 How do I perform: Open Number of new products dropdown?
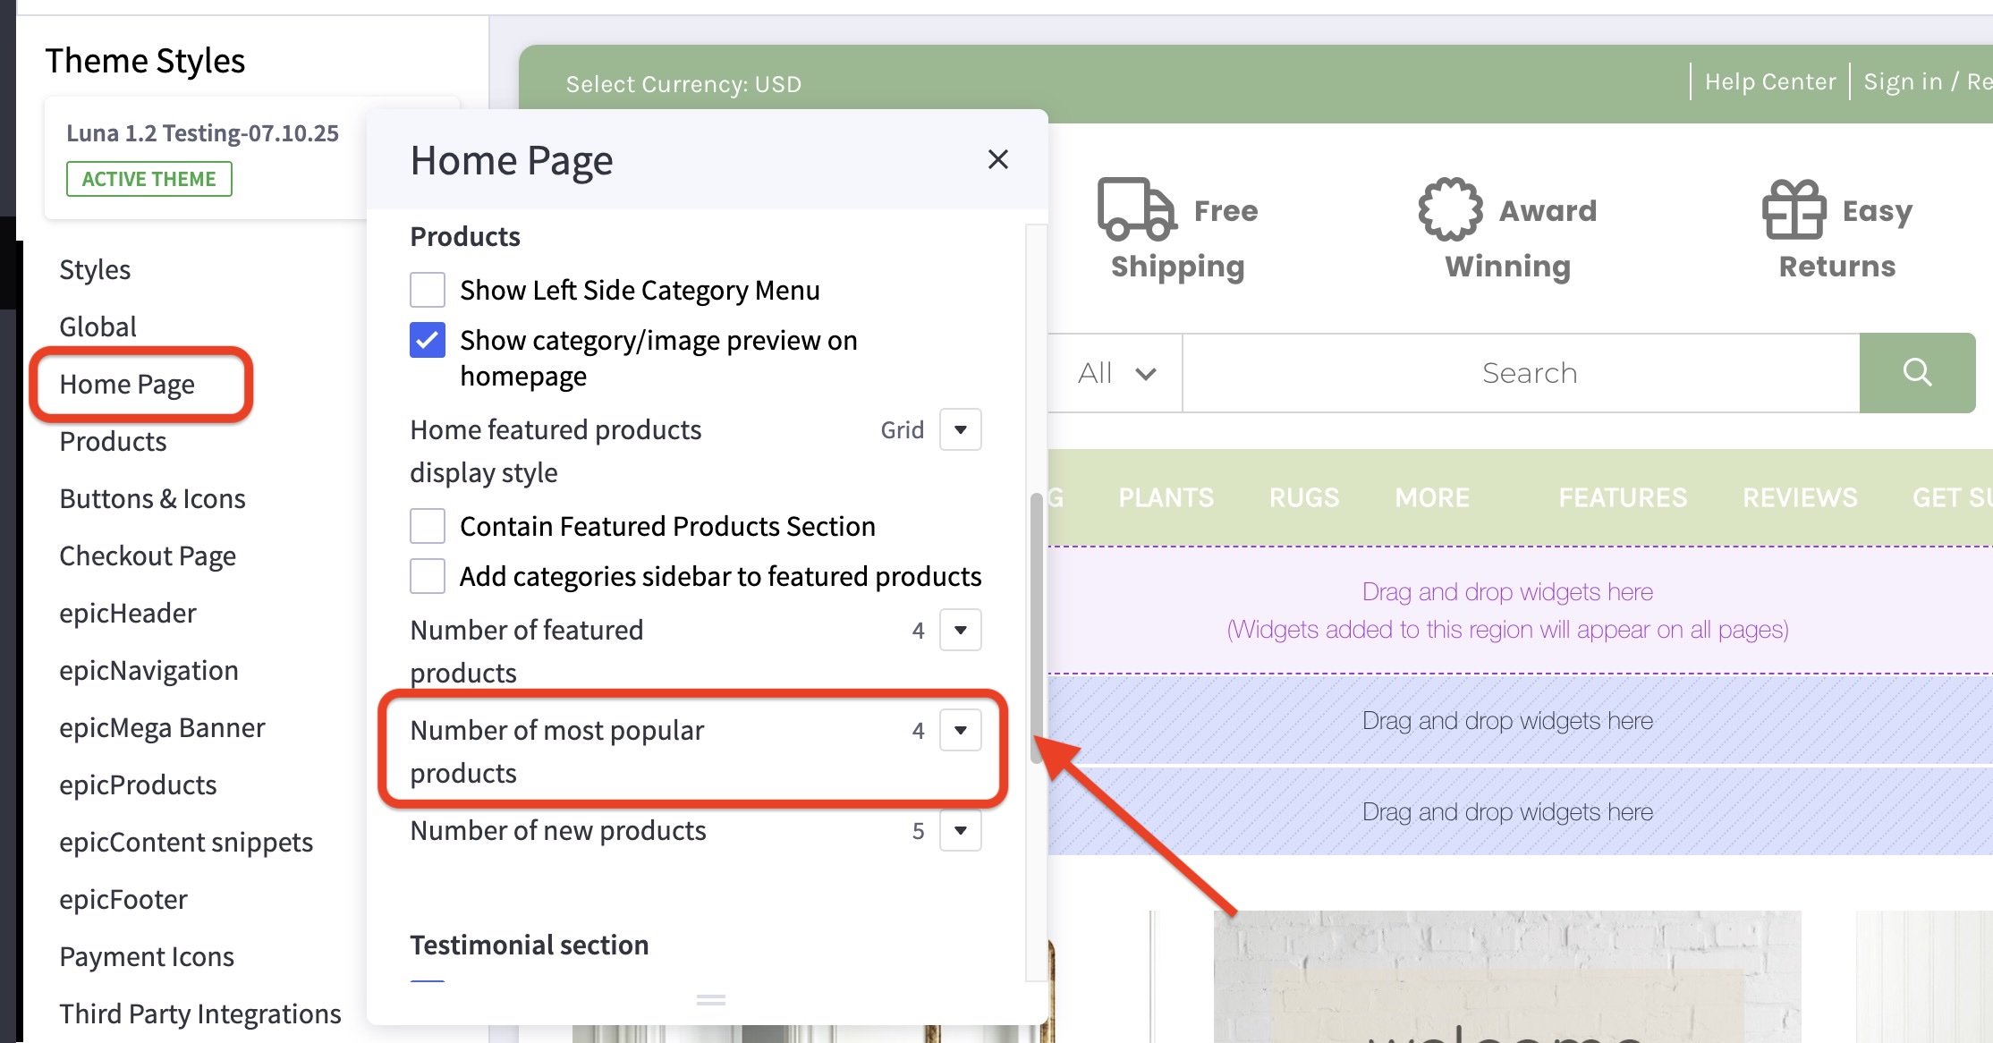coord(959,830)
